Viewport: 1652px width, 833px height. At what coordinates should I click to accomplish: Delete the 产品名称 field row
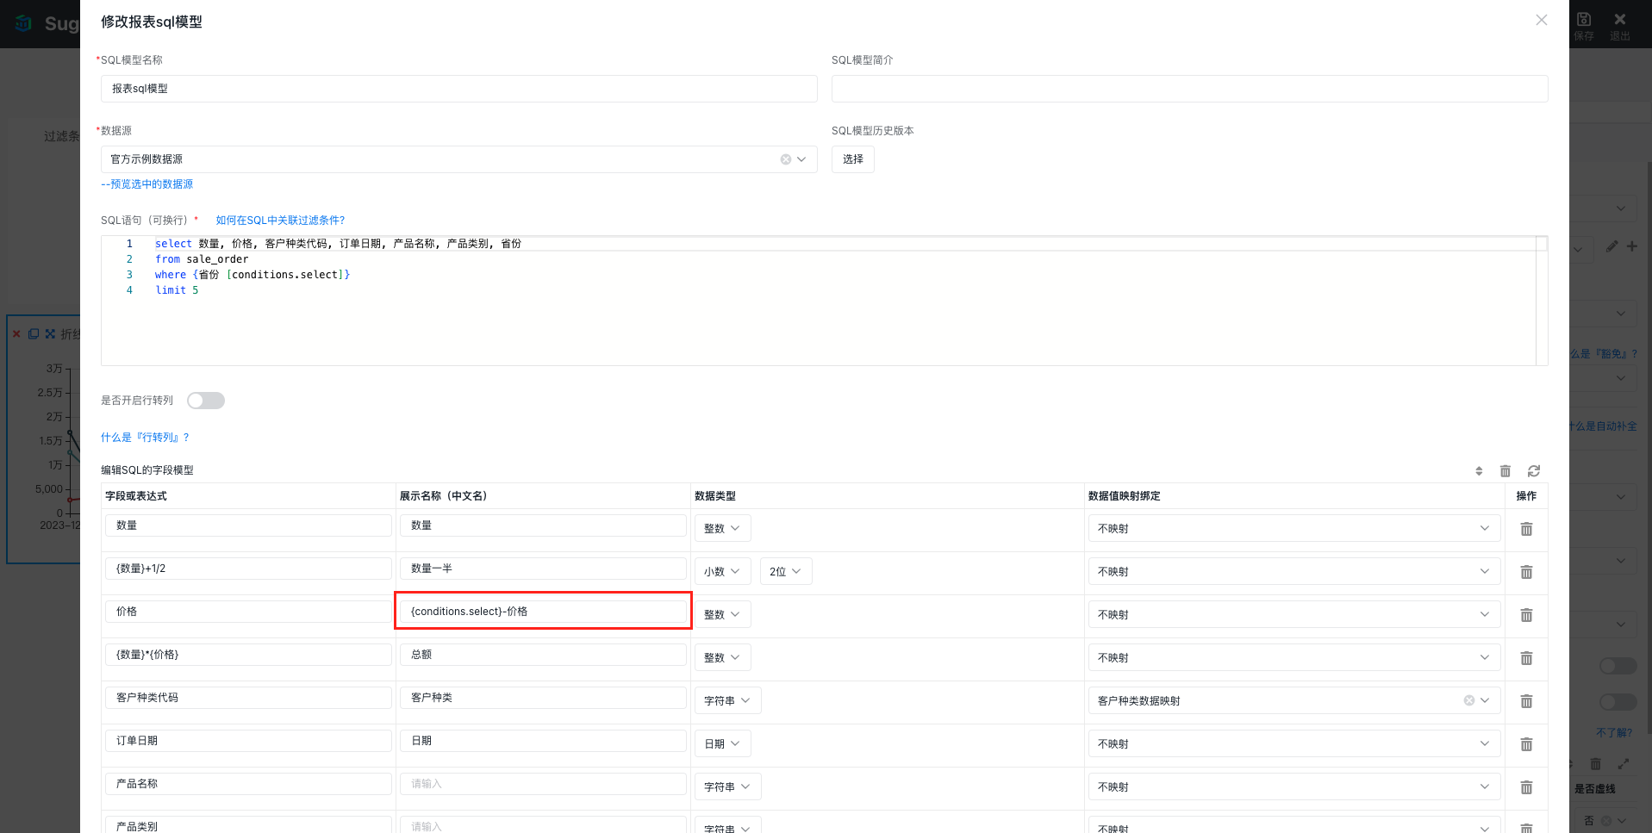(x=1526, y=787)
